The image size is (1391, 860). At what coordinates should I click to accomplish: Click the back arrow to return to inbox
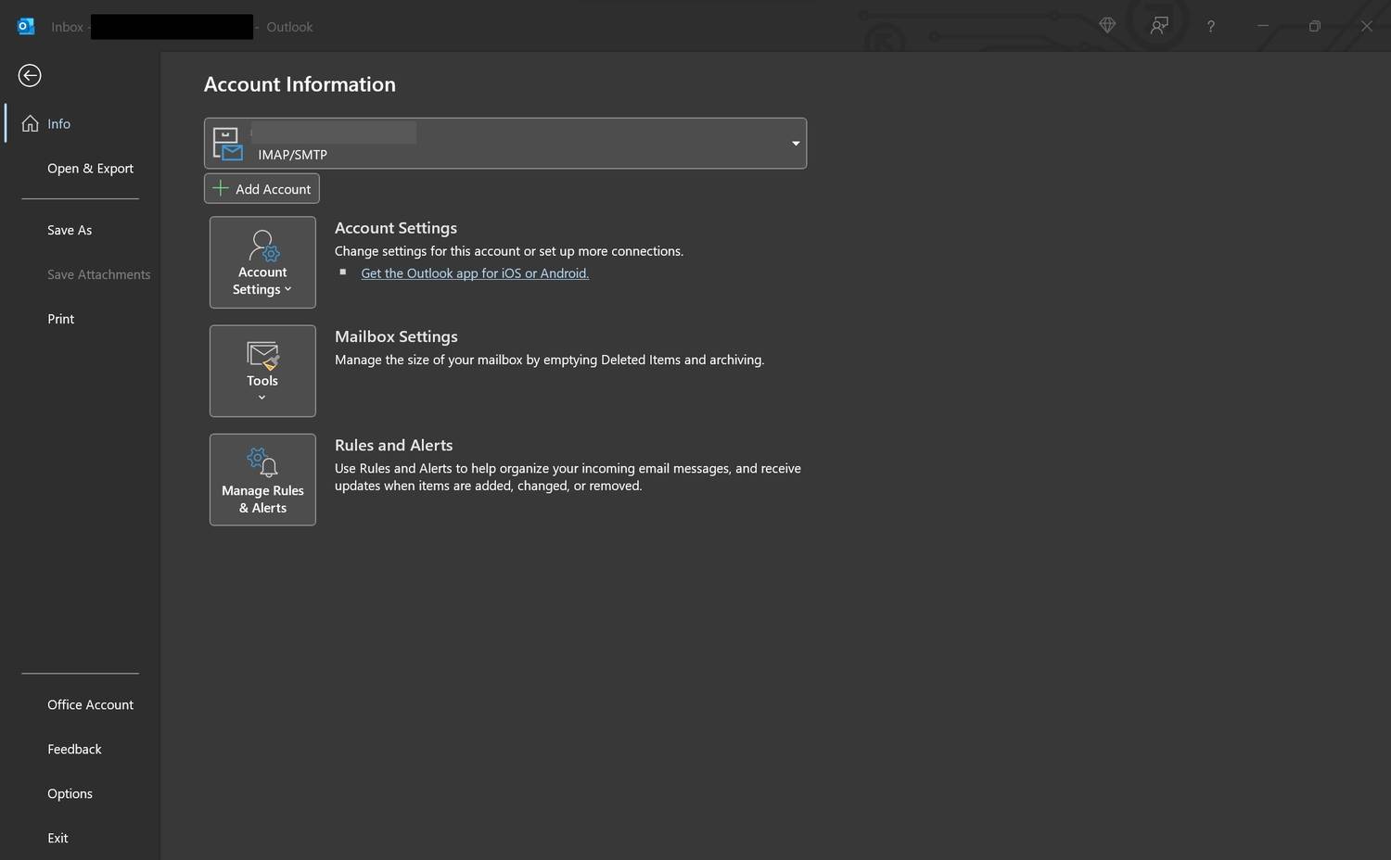[x=30, y=75]
